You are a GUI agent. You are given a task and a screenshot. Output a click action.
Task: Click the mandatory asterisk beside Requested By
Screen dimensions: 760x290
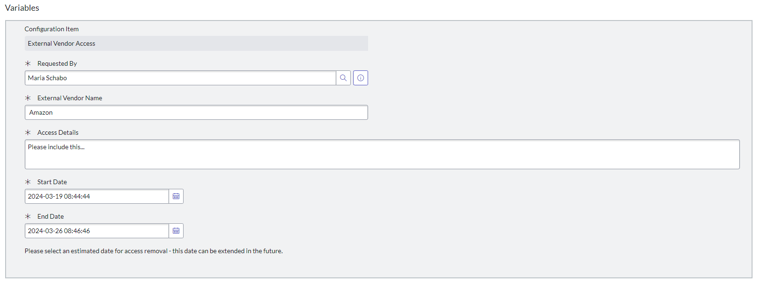coord(28,63)
